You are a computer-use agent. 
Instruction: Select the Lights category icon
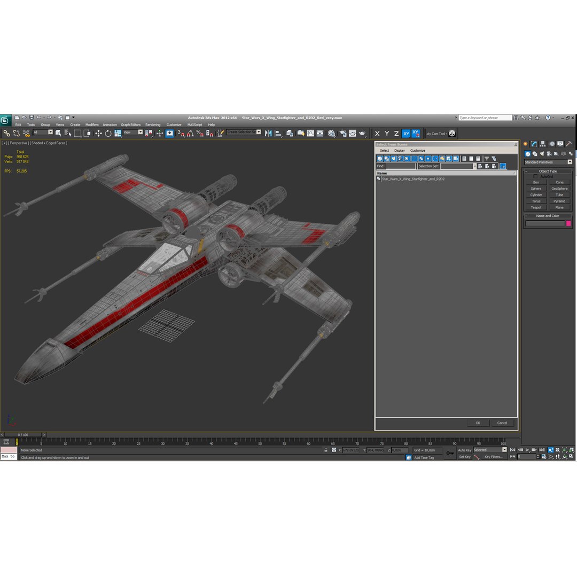pos(542,154)
